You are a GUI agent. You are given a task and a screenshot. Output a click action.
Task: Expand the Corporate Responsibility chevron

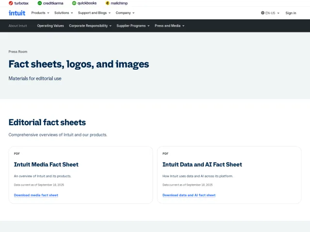(x=110, y=26)
